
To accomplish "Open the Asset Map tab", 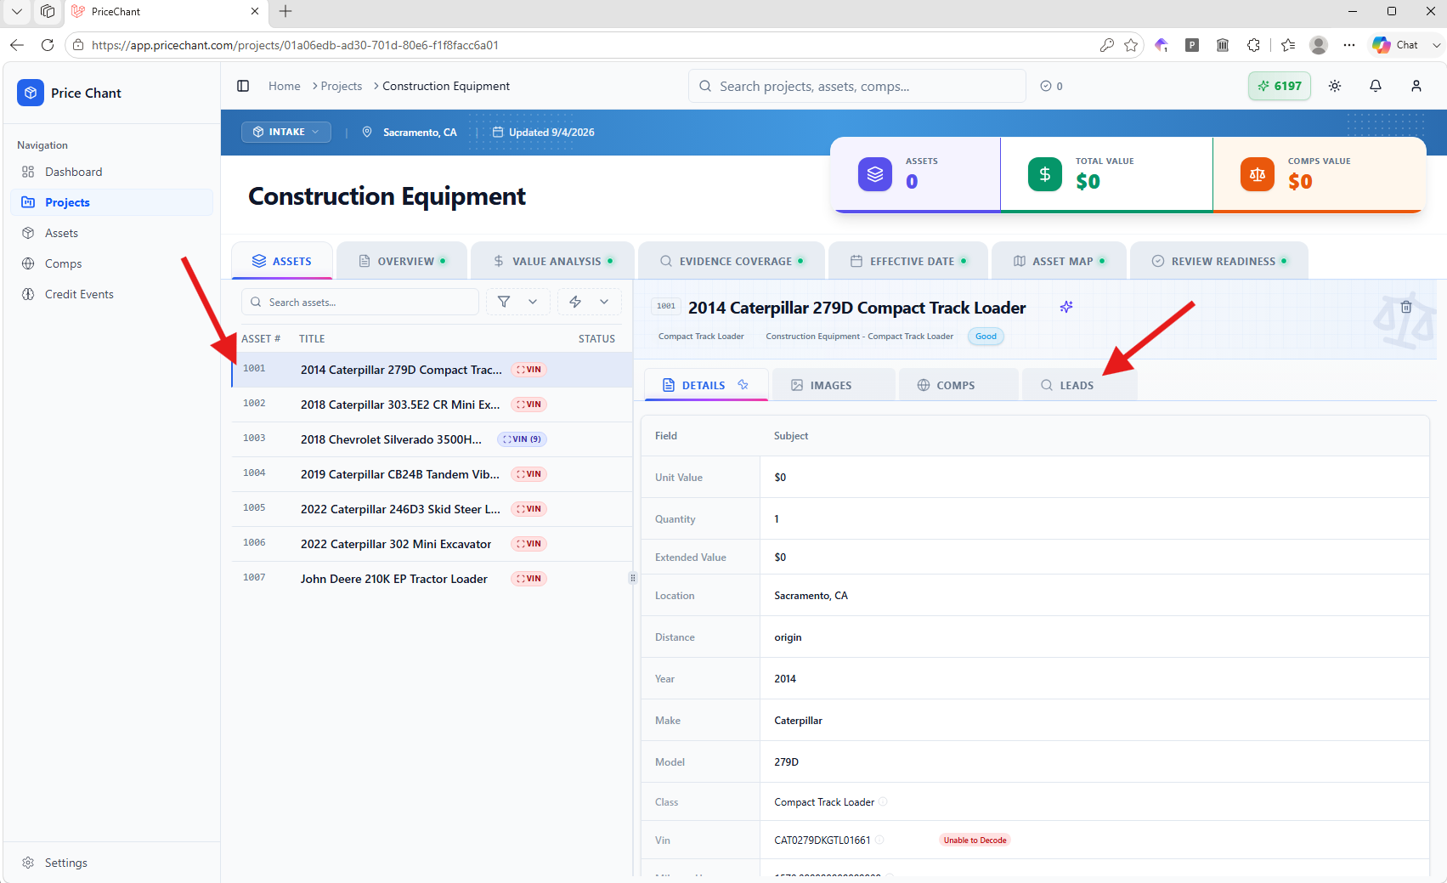I will click(1059, 261).
